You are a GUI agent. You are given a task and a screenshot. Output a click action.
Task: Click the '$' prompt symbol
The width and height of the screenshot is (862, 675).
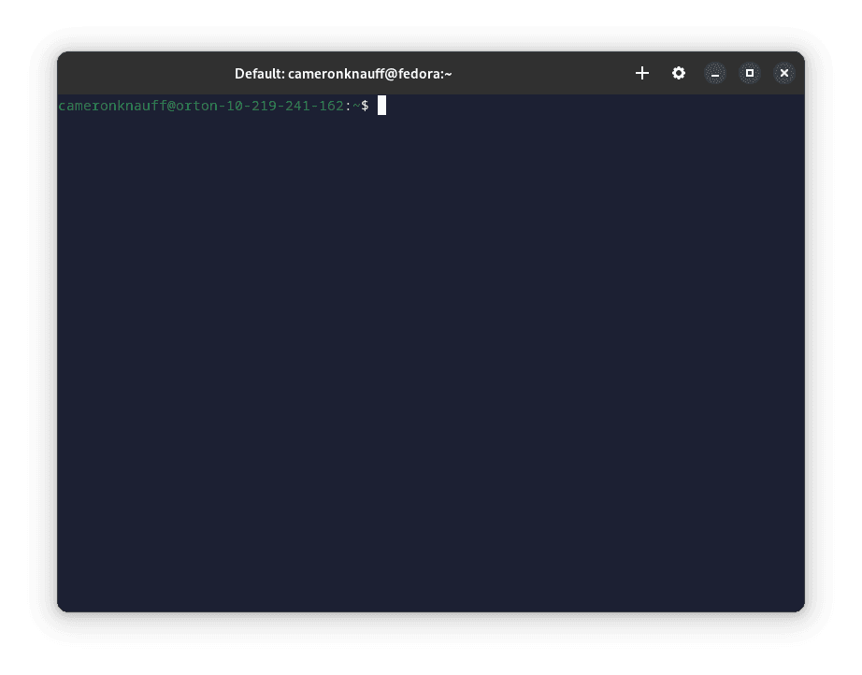click(365, 106)
